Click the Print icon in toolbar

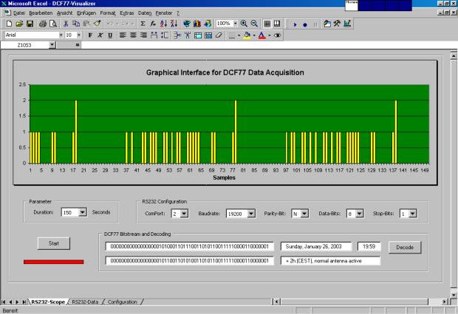coord(42,24)
